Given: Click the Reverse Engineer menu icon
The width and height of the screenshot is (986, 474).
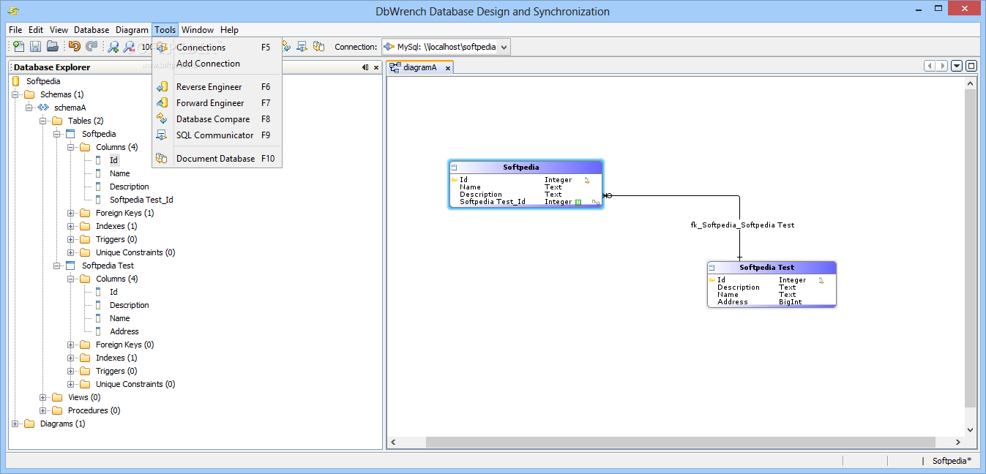Looking at the screenshot, I should pyautogui.click(x=162, y=87).
